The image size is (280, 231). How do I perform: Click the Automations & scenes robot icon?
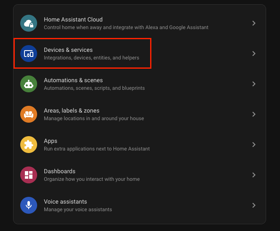[x=29, y=84]
